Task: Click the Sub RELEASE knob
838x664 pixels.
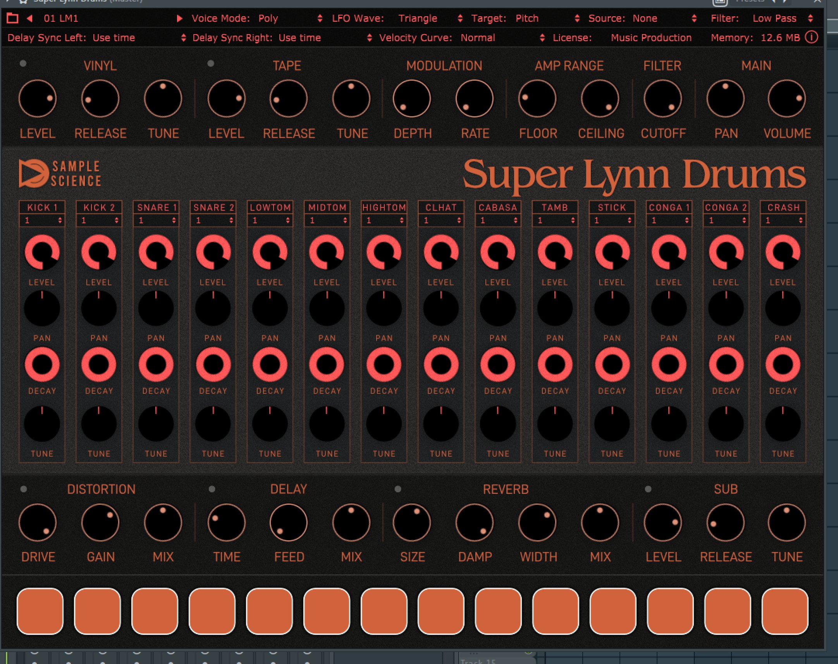Action: 725,523
